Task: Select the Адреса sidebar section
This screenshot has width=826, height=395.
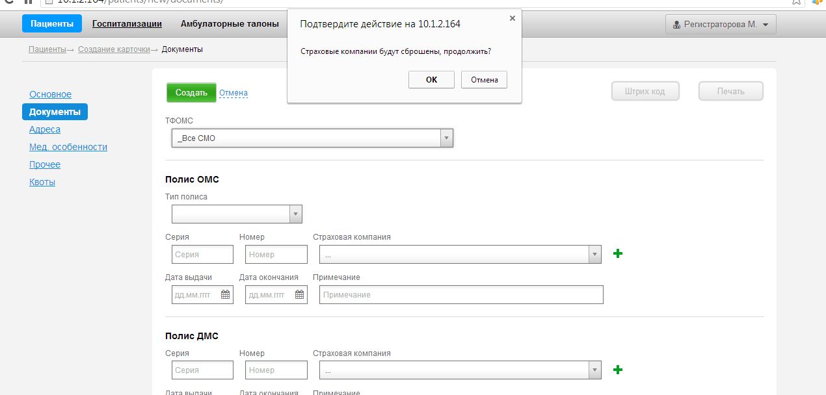Action: tap(45, 129)
